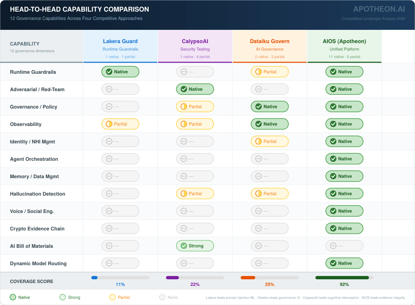
Task: Click AIOS AI Bill of Materials none icon
Action: (x=333, y=246)
